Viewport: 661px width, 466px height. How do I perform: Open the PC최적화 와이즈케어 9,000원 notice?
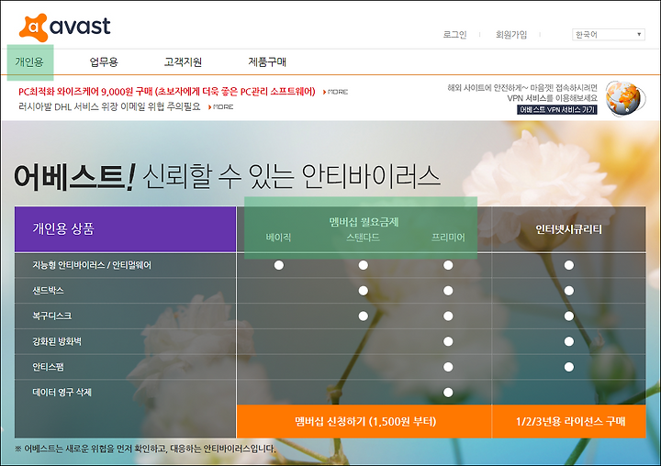[x=166, y=92]
